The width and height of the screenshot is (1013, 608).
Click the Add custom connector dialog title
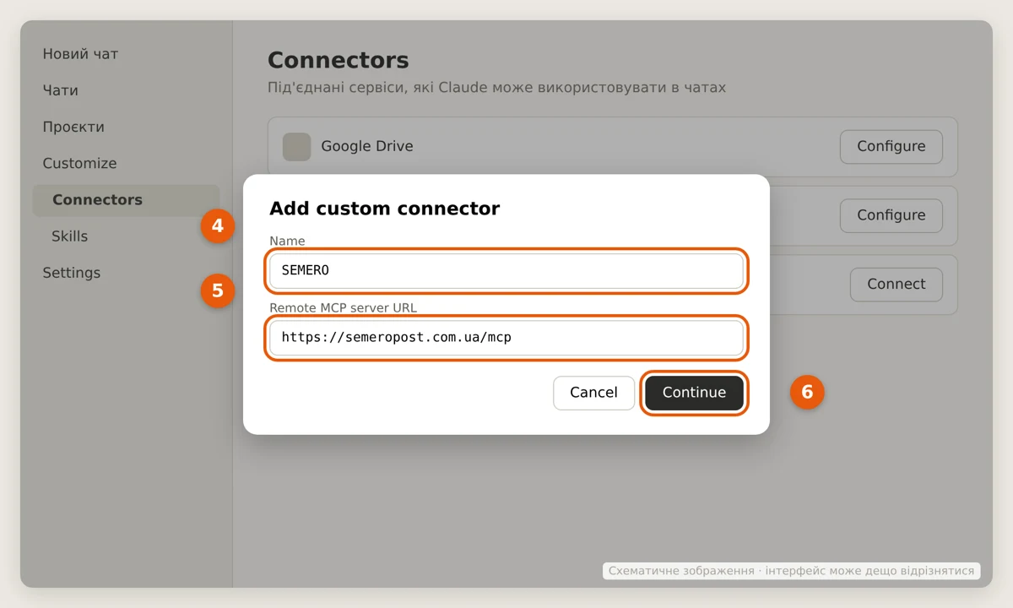tap(384, 209)
